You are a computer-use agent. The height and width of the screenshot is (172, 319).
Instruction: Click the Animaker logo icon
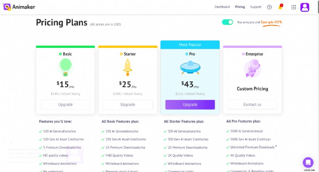[x=7, y=7]
